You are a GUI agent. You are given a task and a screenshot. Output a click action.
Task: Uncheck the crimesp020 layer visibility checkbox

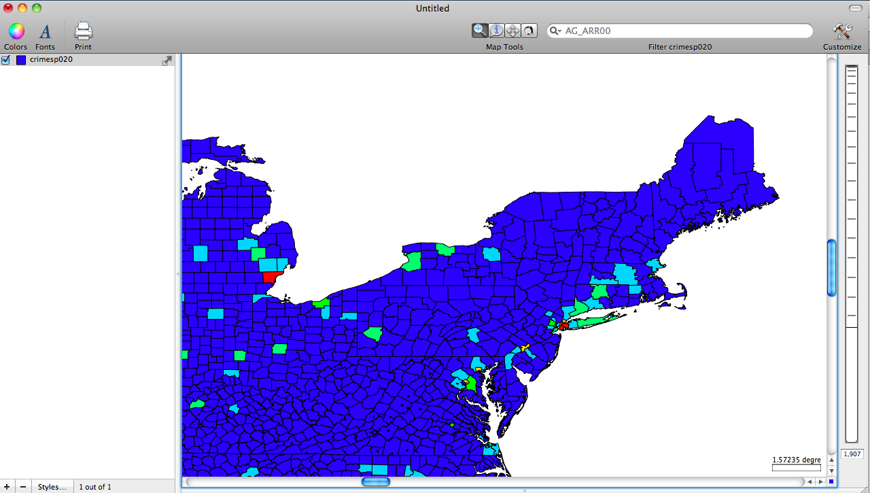pos(6,60)
